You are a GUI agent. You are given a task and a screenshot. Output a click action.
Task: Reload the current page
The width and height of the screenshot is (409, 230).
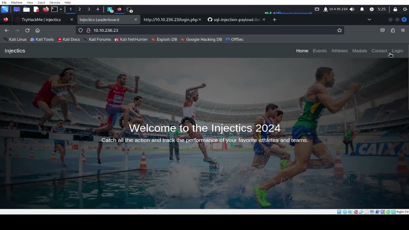[x=27, y=30]
